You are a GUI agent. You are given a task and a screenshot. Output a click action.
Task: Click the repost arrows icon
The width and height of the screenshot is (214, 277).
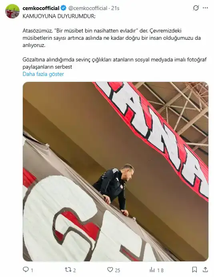pos(68,270)
